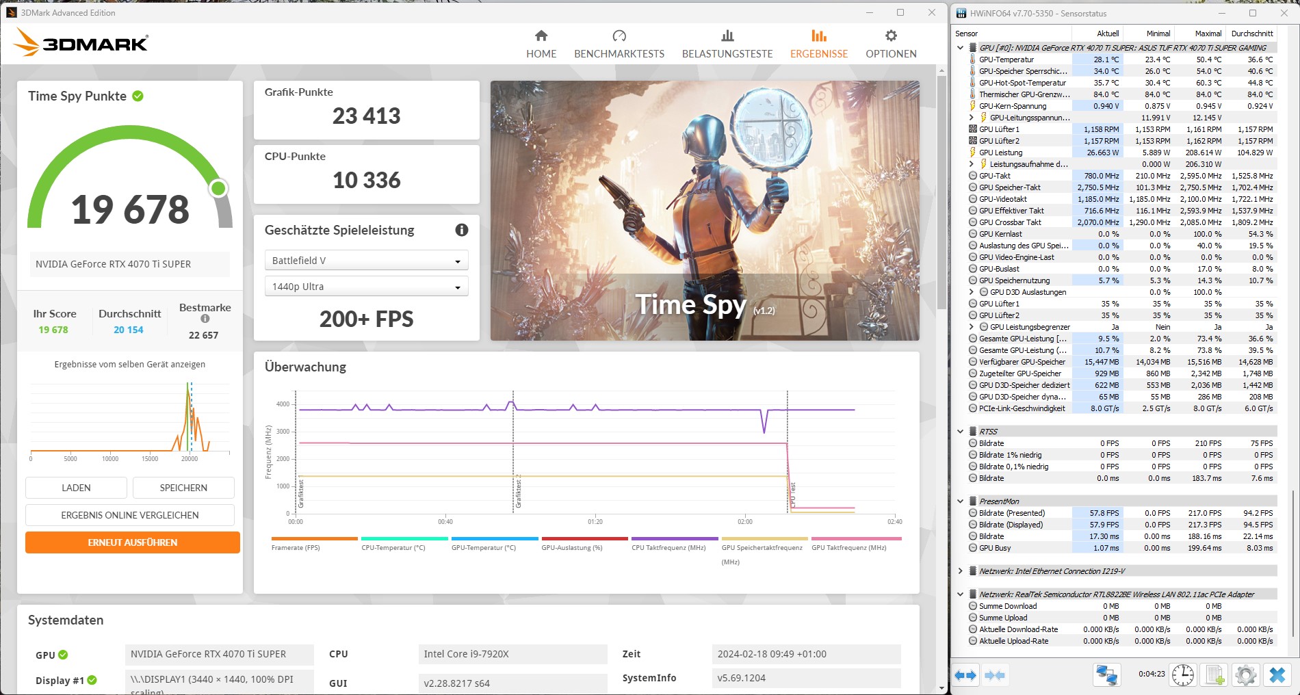Click ERGEBNIS ONLINE VERGLEICHEN button
This screenshot has width=1300, height=695.
130,515
